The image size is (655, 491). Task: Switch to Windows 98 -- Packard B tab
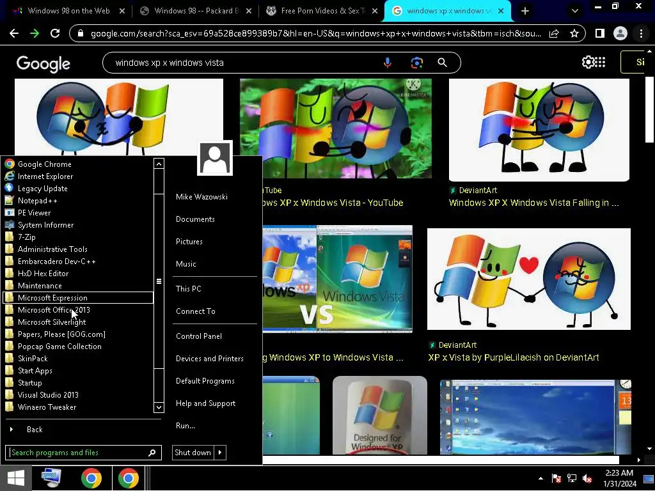point(196,11)
